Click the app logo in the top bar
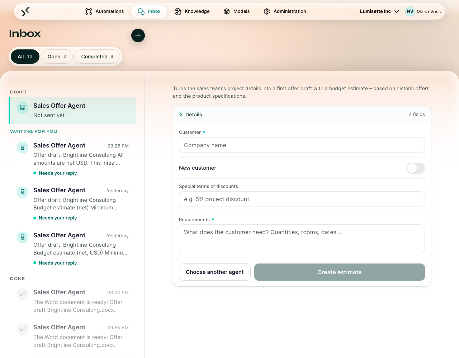 25,11
